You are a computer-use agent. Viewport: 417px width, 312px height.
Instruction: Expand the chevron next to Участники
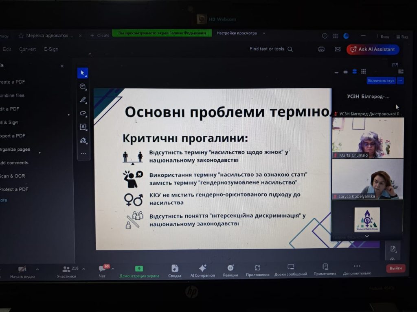point(84,269)
